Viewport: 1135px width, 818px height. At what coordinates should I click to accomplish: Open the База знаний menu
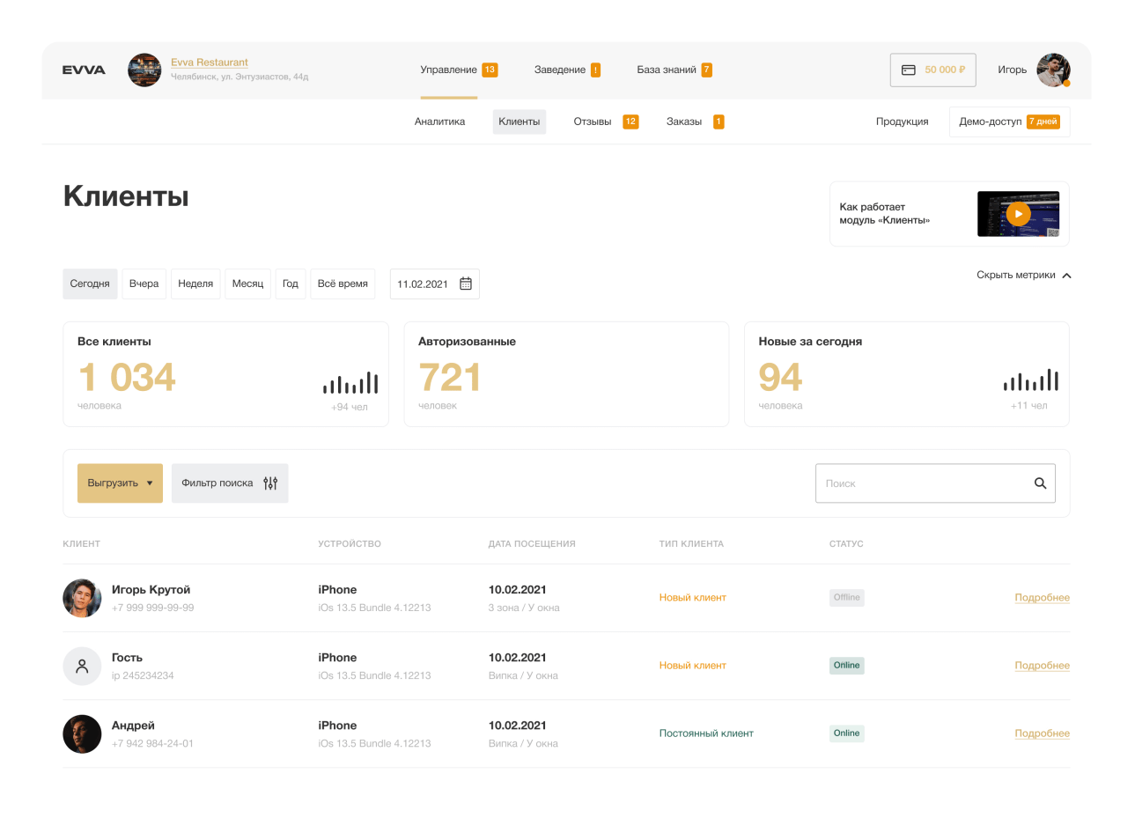point(667,70)
